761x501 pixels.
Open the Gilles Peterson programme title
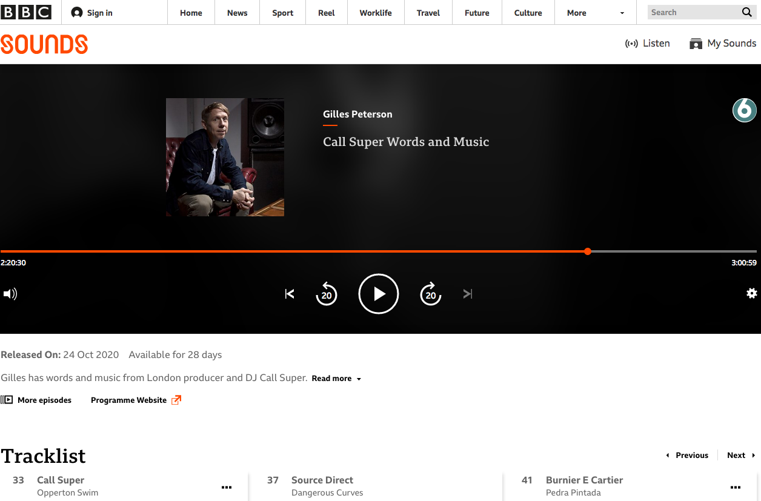pyautogui.click(x=357, y=114)
